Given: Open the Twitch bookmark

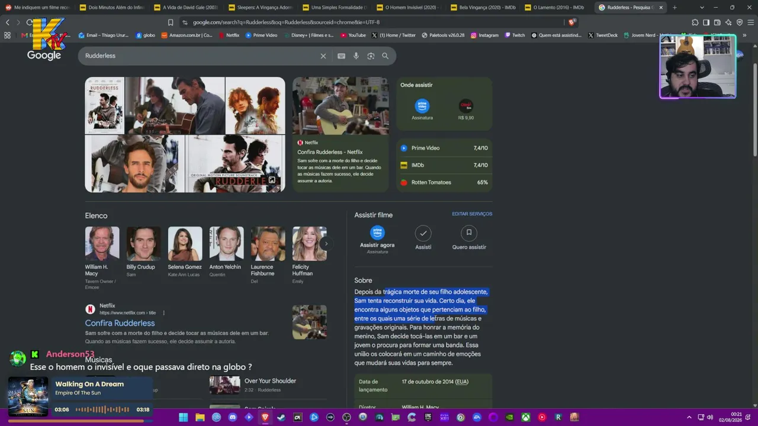Looking at the screenshot, I should click(x=515, y=35).
